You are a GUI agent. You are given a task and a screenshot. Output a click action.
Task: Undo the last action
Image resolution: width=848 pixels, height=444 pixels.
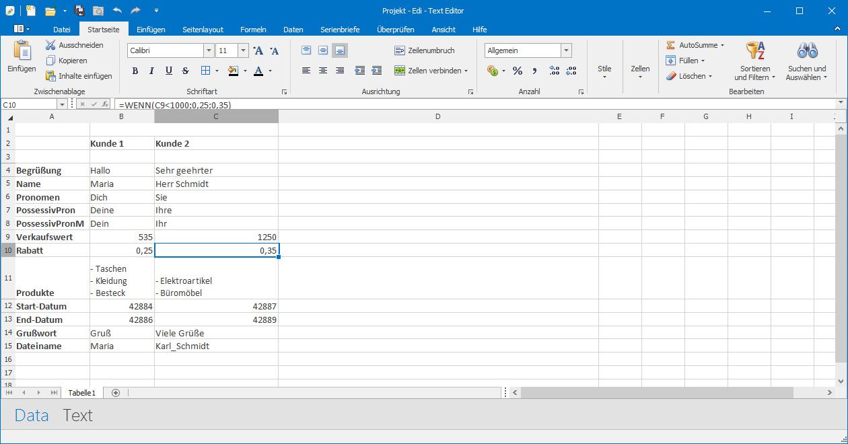click(117, 11)
